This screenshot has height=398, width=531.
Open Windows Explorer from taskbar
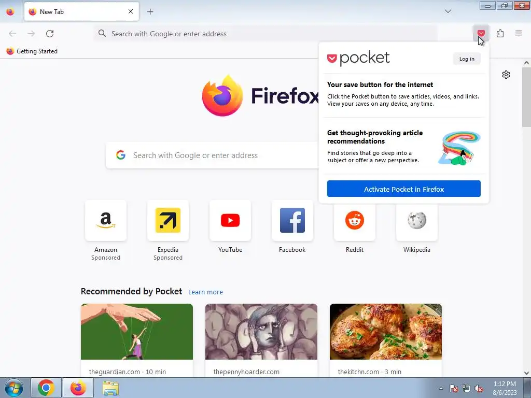coord(110,388)
